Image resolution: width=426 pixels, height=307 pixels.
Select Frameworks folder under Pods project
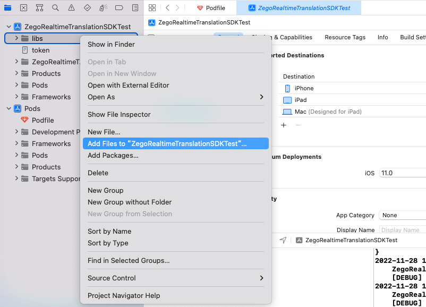(51, 143)
